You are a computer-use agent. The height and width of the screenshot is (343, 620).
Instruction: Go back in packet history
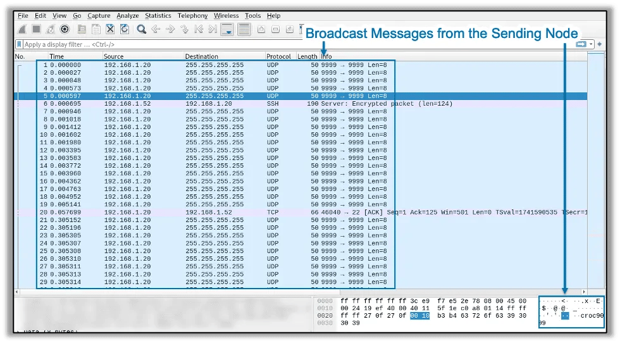click(156, 29)
